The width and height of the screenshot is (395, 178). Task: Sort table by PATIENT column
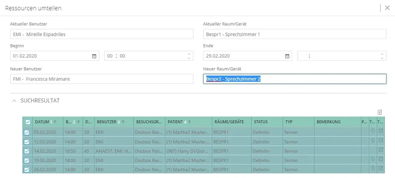tap(189, 122)
